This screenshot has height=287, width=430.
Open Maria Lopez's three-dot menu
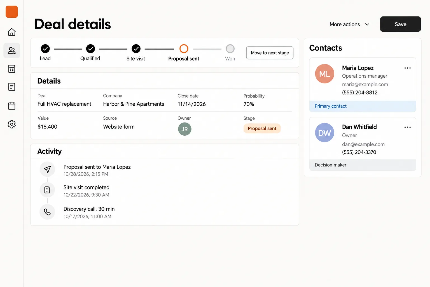(408, 68)
